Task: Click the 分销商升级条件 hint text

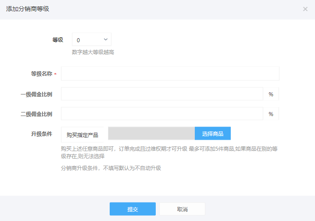Action: pyautogui.click(x=111, y=168)
